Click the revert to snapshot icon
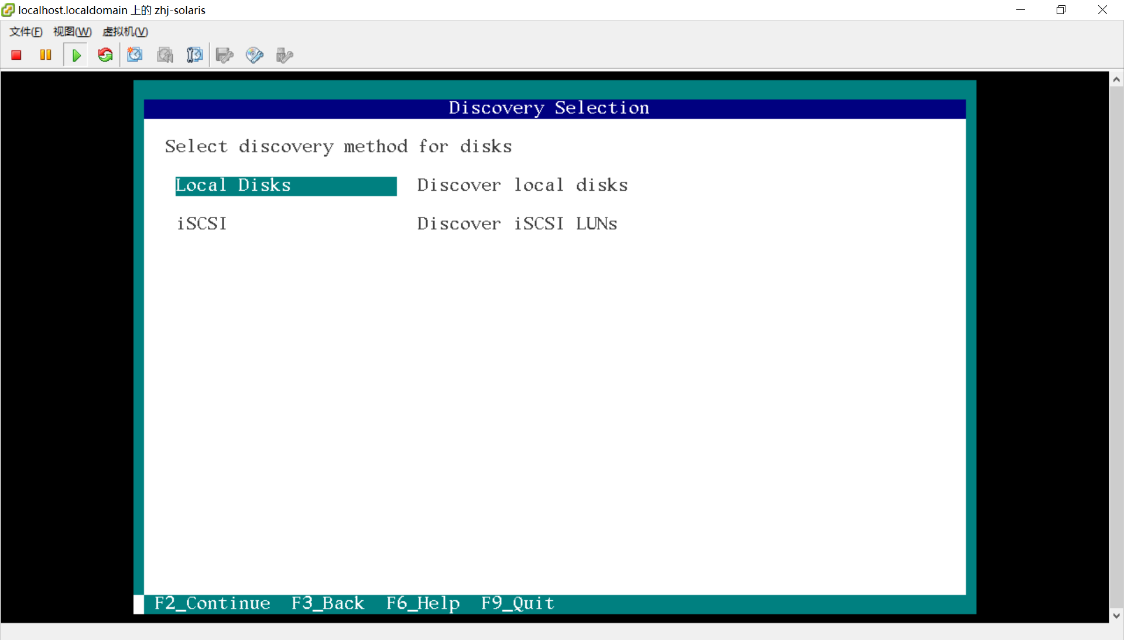This screenshot has width=1124, height=640. pos(165,55)
